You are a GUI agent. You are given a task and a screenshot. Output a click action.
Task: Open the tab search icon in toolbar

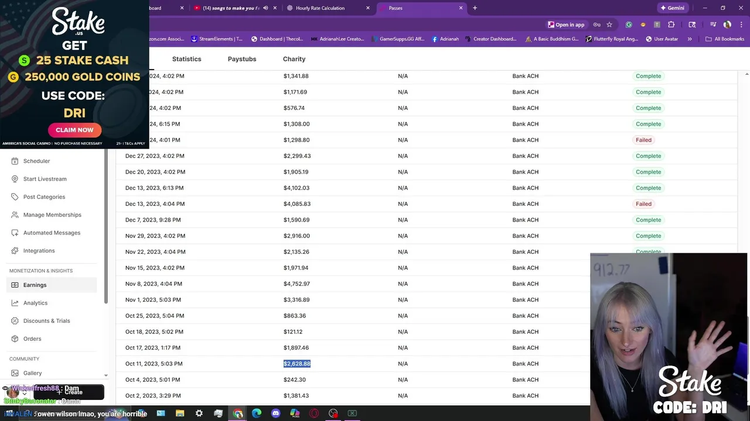(x=692, y=25)
